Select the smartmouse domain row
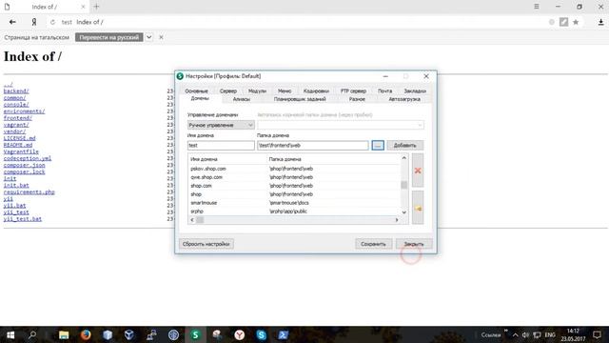Image resolution: width=609 pixels, height=343 pixels. [x=294, y=203]
